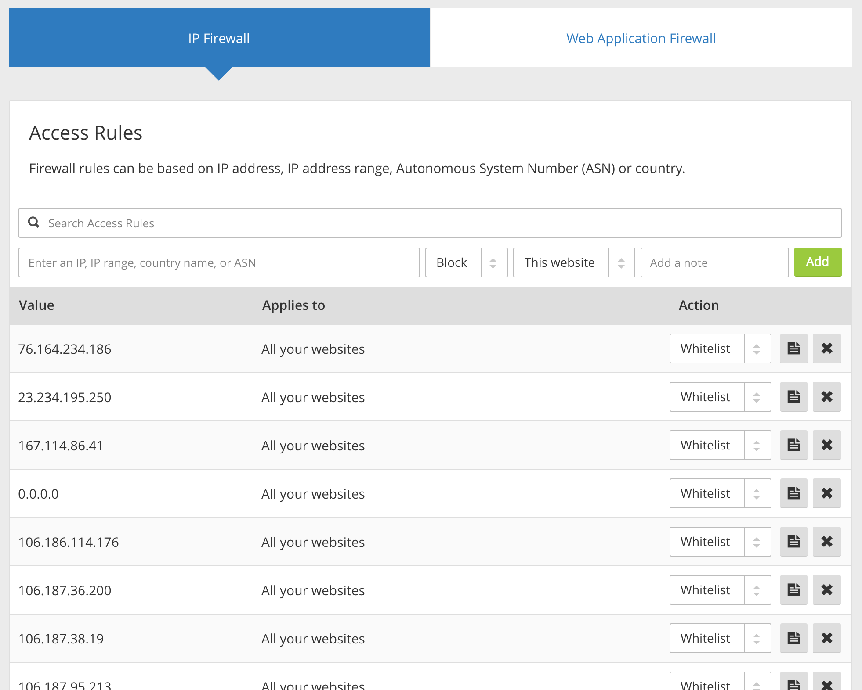
Task: Click the Value column header
Action: point(36,305)
